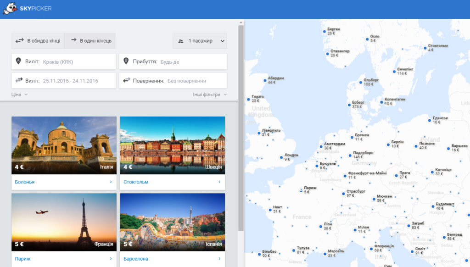This screenshot has height=267, width=470.
Task: Open the 1 пасажир dropdown
Action: [x=200, y=41]
